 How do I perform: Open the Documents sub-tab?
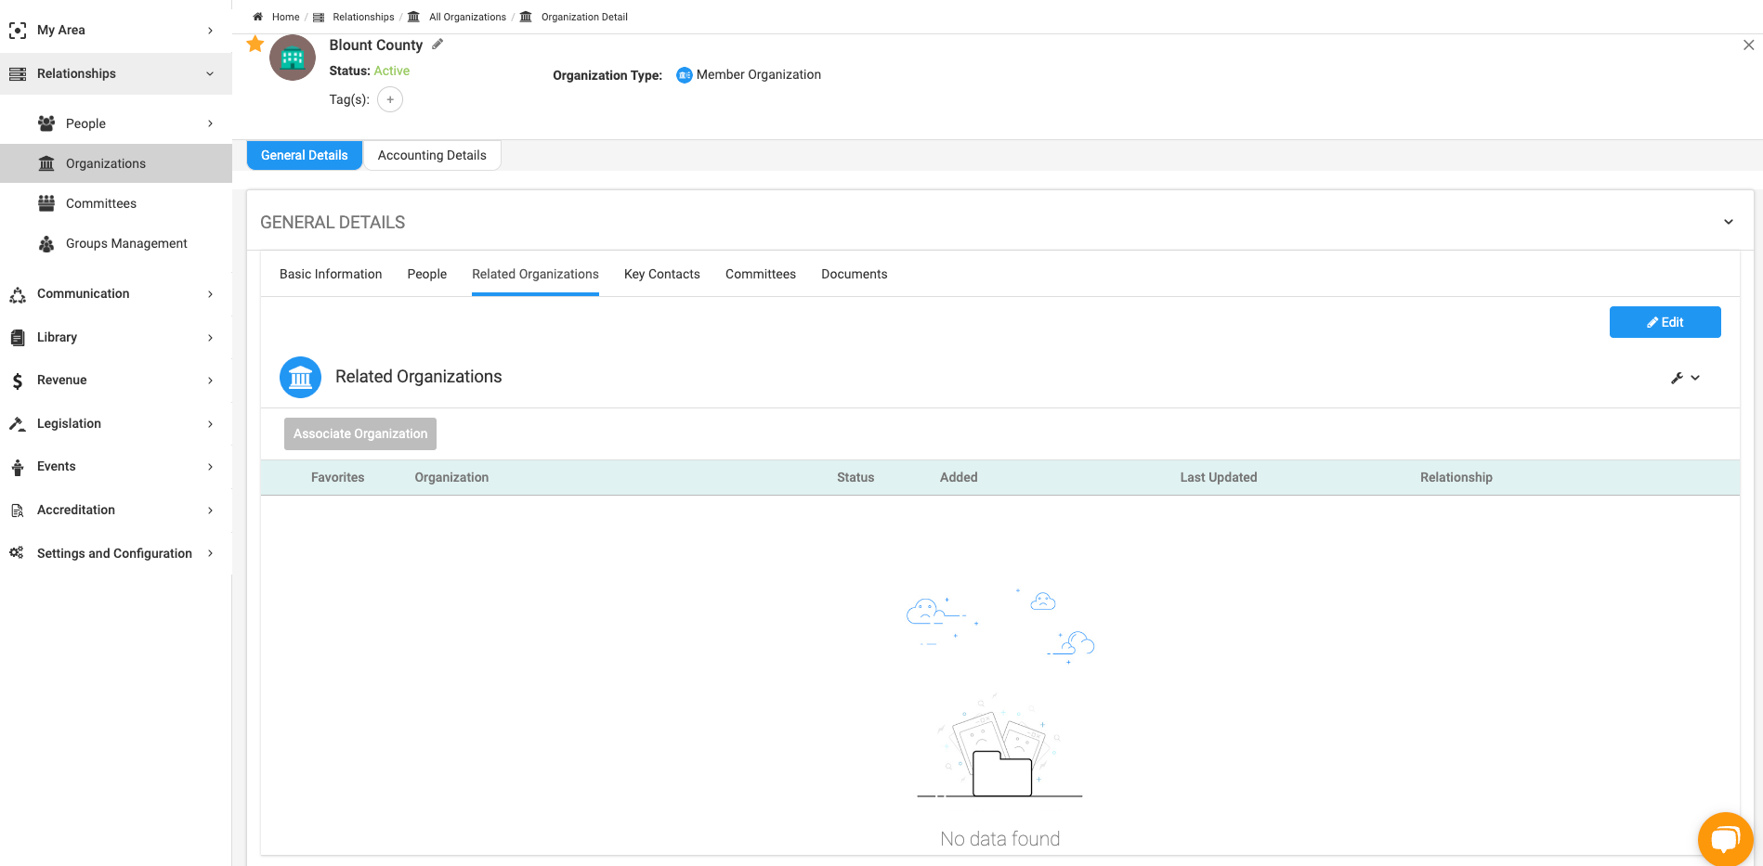(855, 274)
